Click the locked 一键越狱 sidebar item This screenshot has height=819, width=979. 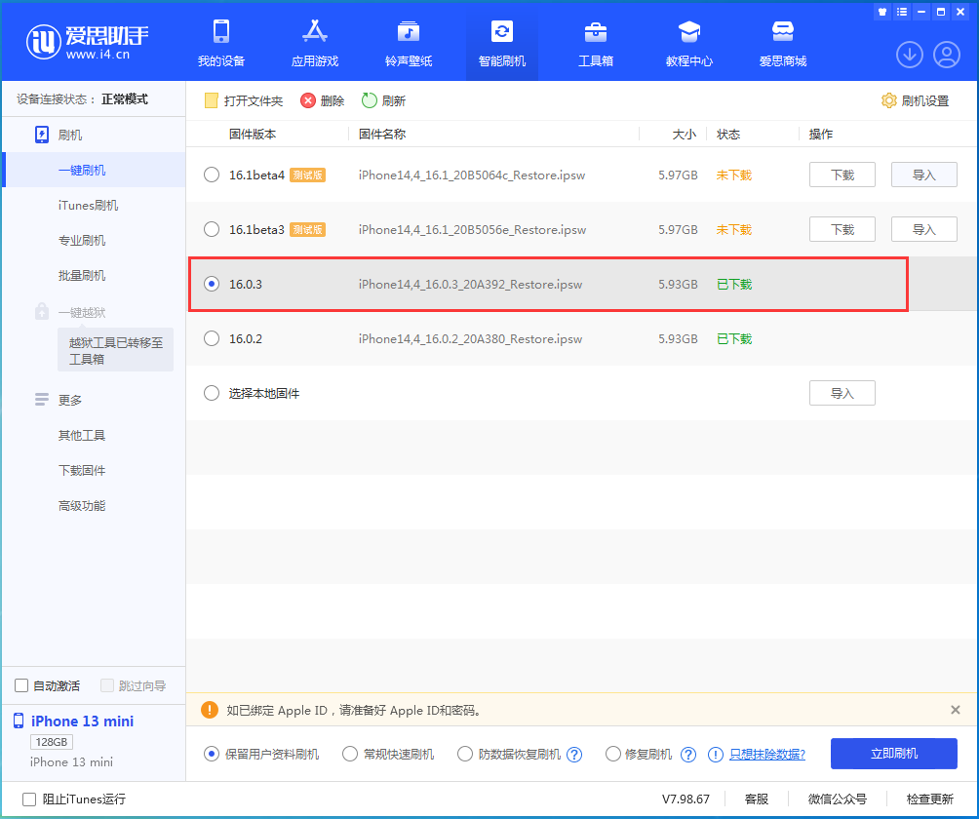click(70, 311)
